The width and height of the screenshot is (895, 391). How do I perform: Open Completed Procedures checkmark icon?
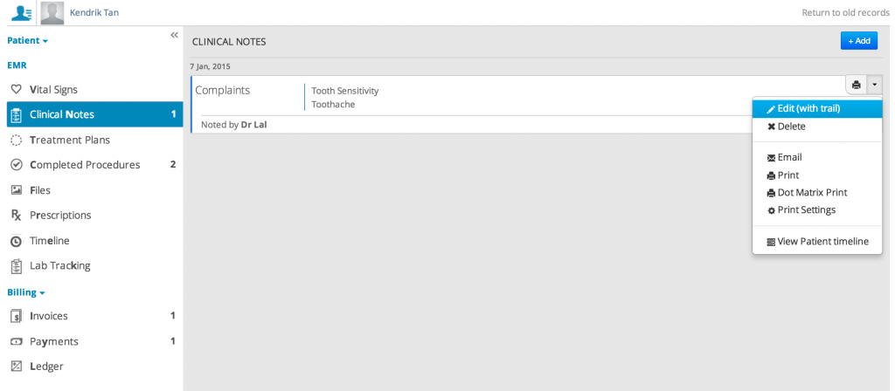[17, 165]
